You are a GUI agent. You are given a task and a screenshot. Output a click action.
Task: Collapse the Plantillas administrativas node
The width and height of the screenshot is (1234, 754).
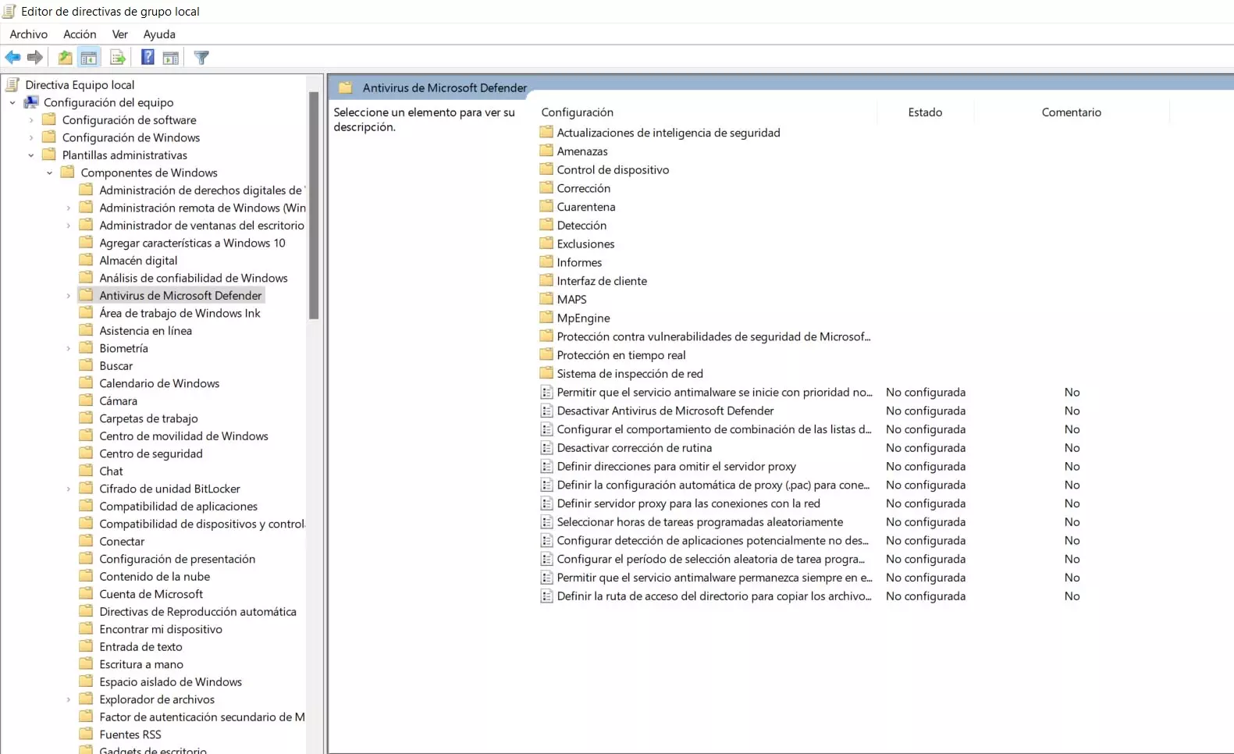31,155
